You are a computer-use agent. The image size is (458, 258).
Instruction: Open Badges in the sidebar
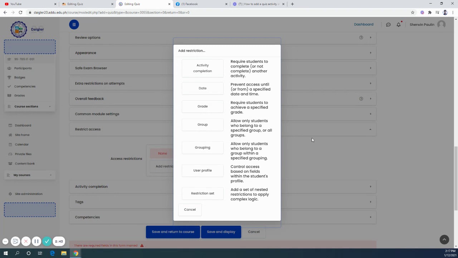click(20, 77)
